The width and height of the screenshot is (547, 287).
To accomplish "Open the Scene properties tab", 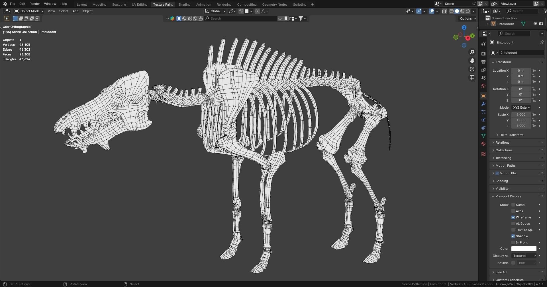I will tap(483, 78).
